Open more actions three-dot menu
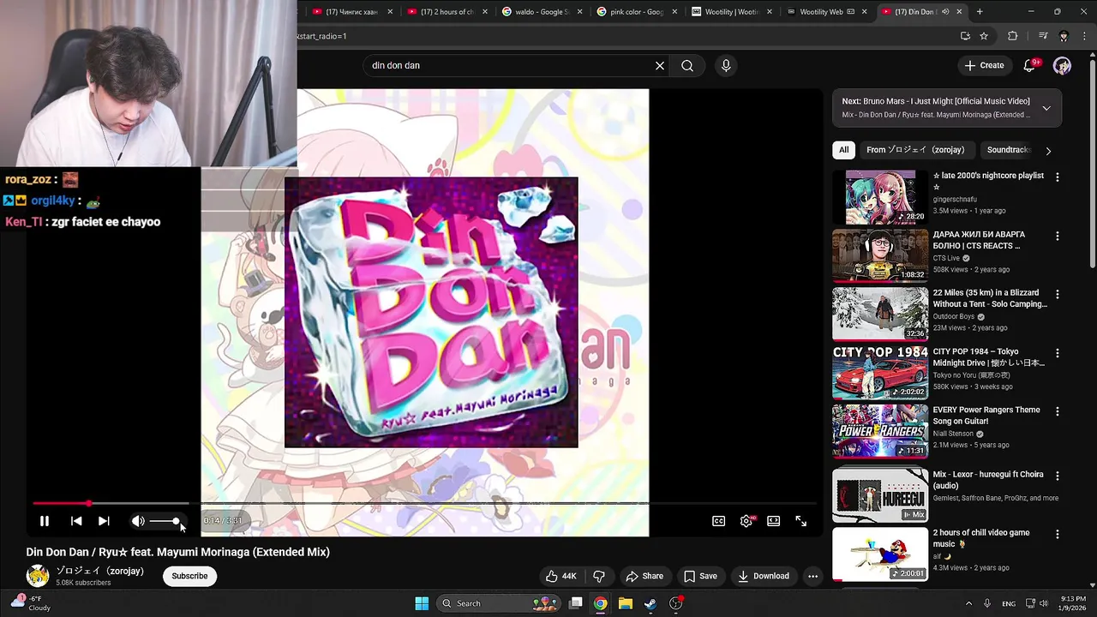The width and height of the screenshot is (1097, 617). (x=813, y=576)
